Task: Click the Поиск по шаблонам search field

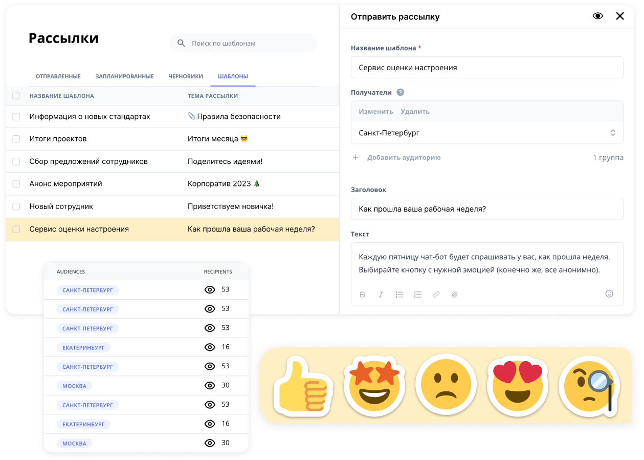Action: pos(243,43)
